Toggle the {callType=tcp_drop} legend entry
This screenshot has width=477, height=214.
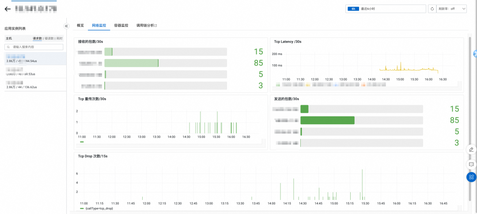pos(96,209)
